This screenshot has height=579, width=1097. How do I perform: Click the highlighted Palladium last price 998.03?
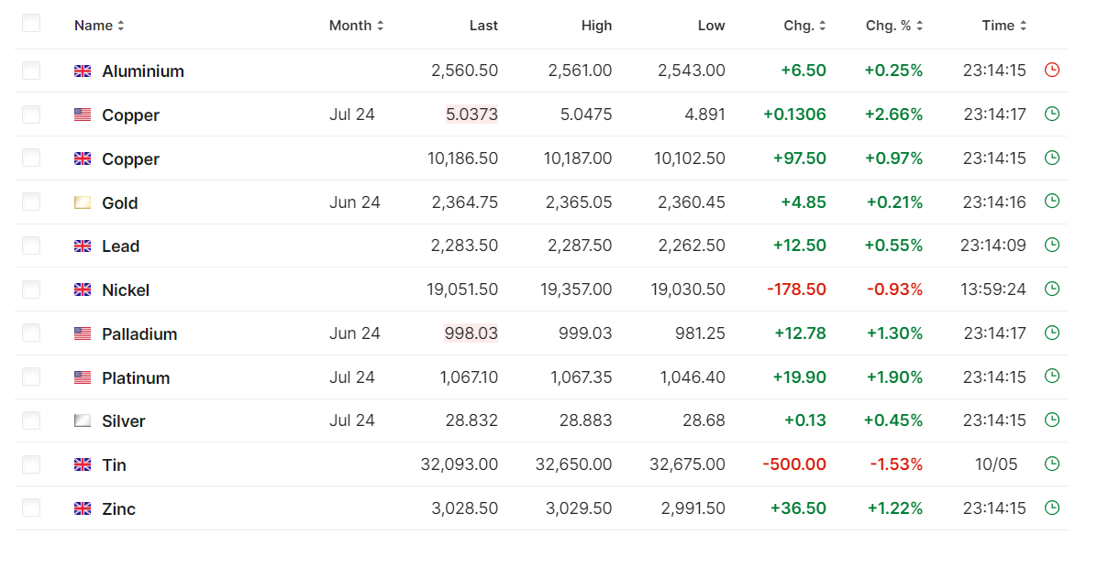pos(471,333)
